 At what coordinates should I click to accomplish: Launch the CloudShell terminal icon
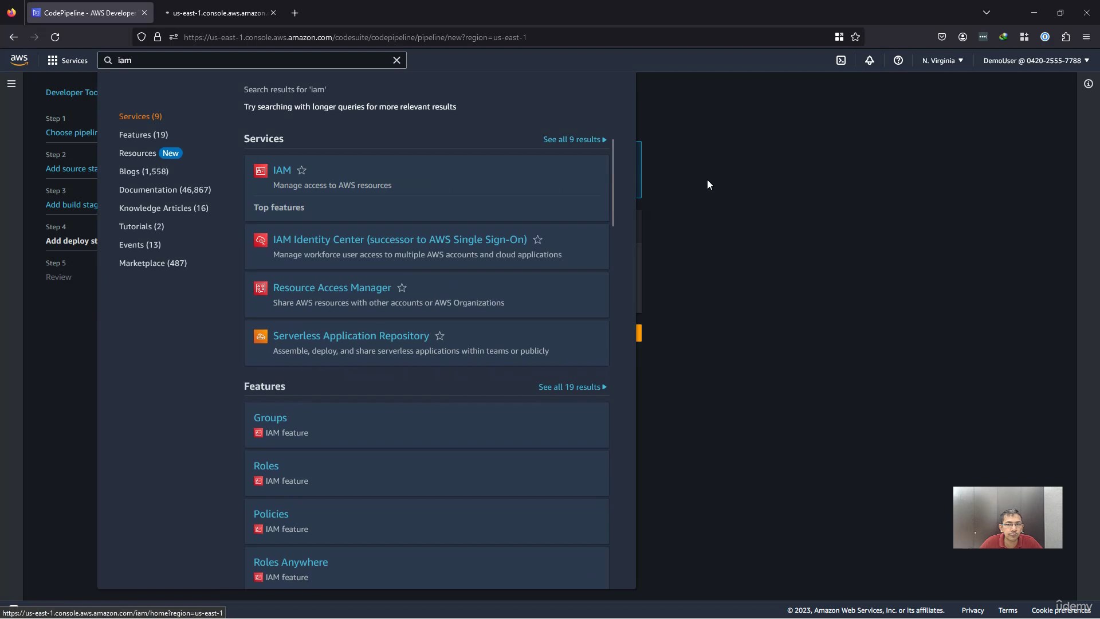pyautogui.click(x=841, y=60)
